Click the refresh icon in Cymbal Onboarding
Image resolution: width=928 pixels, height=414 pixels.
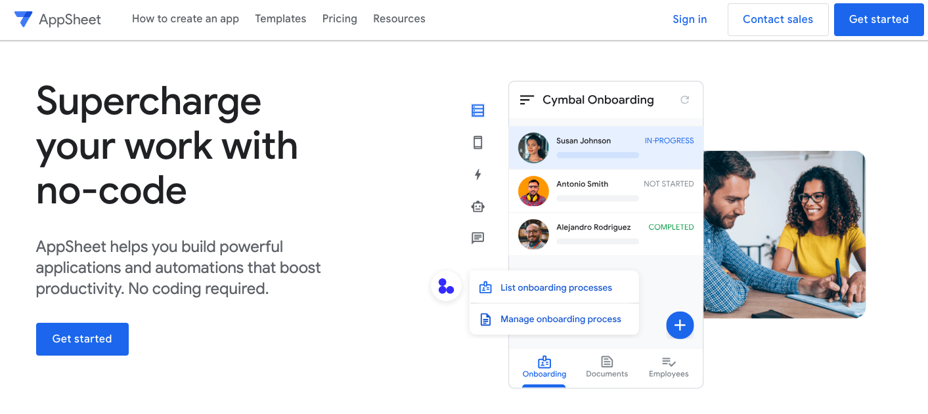pos(685,100)
